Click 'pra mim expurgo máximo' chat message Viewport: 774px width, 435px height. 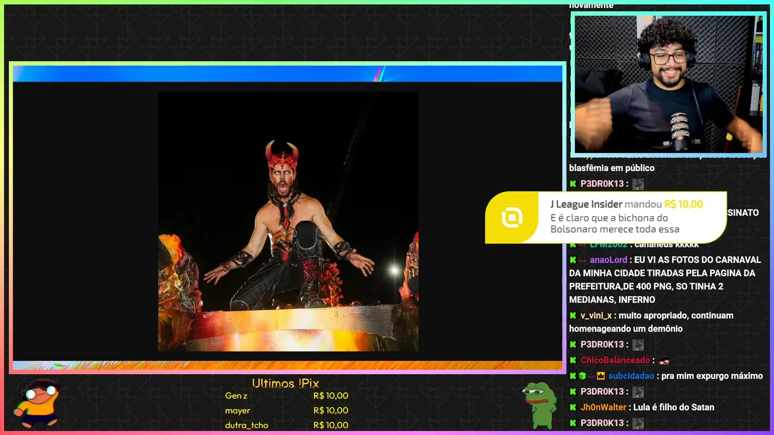coord(712,376)
